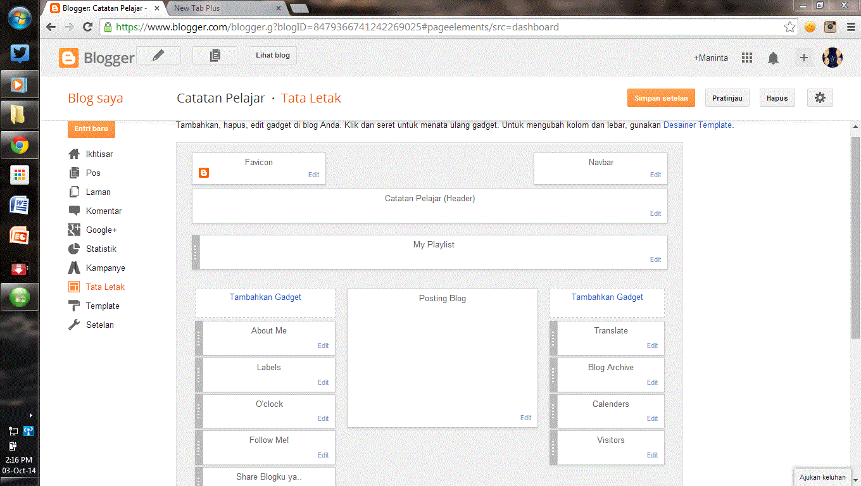Click the Laman pages icon

coord(74,192)
